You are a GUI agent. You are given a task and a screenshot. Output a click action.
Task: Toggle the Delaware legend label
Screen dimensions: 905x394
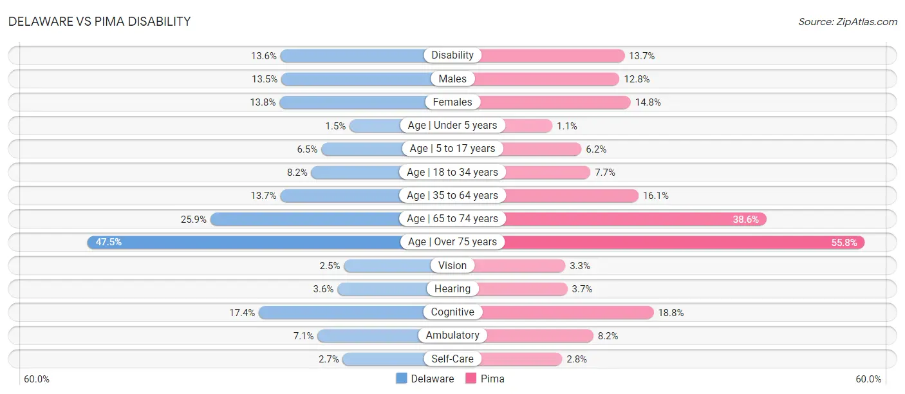[x=433, y=379]
